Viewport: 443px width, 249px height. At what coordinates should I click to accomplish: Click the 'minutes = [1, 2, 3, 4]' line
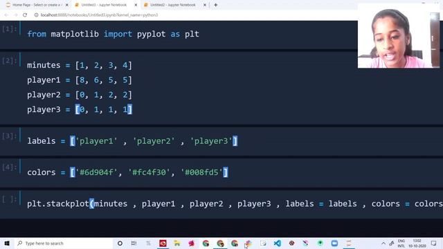coord(80,65)
